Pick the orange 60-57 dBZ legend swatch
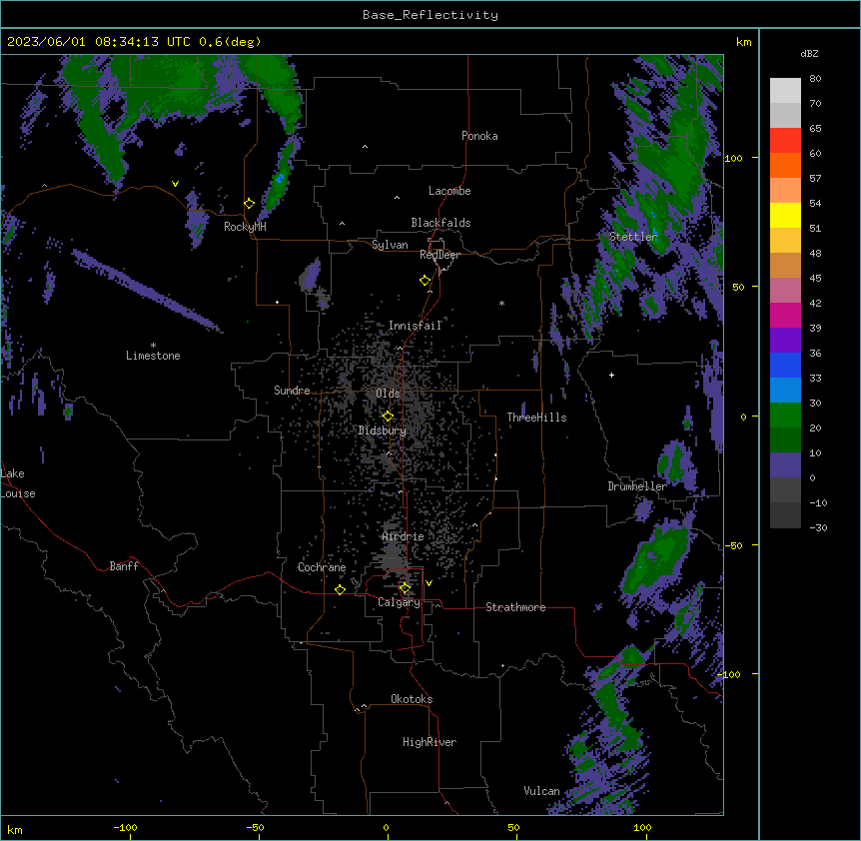The width and height of the screenshot is (861, 841). pos(785,165)
